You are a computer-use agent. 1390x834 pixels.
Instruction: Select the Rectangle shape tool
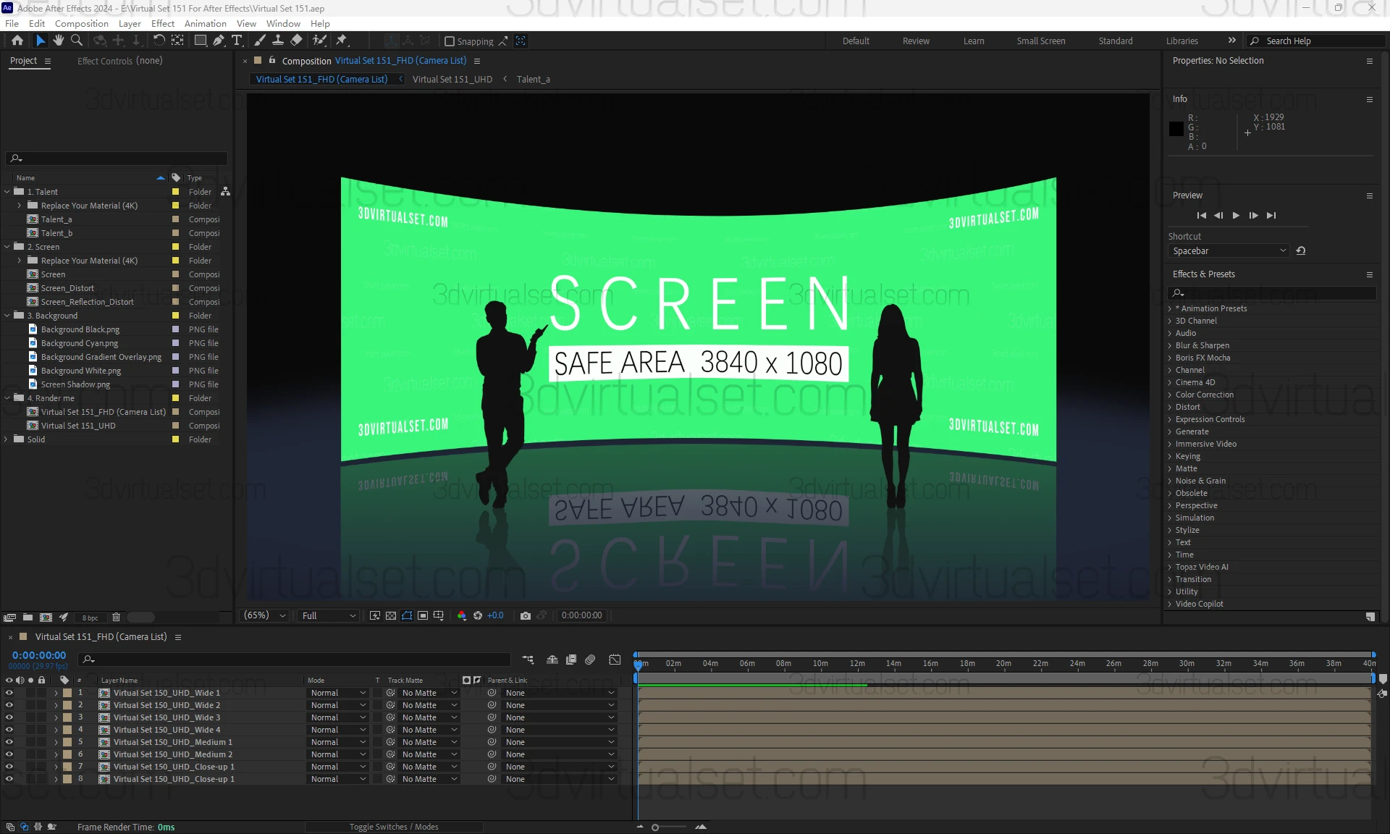pos(201,41)
